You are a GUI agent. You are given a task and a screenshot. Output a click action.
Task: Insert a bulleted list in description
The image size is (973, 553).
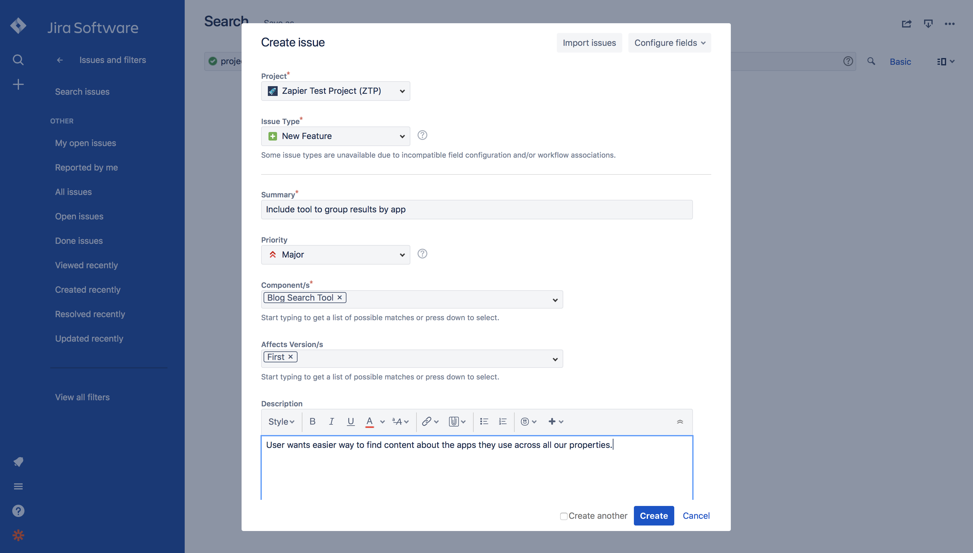(x=484, y=421)
